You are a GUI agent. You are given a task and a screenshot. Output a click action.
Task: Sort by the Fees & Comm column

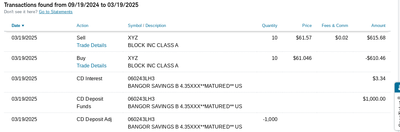pyautogui.click(x=335, y=26)
